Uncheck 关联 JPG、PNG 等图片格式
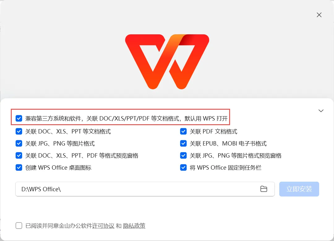 click(19, 143)
